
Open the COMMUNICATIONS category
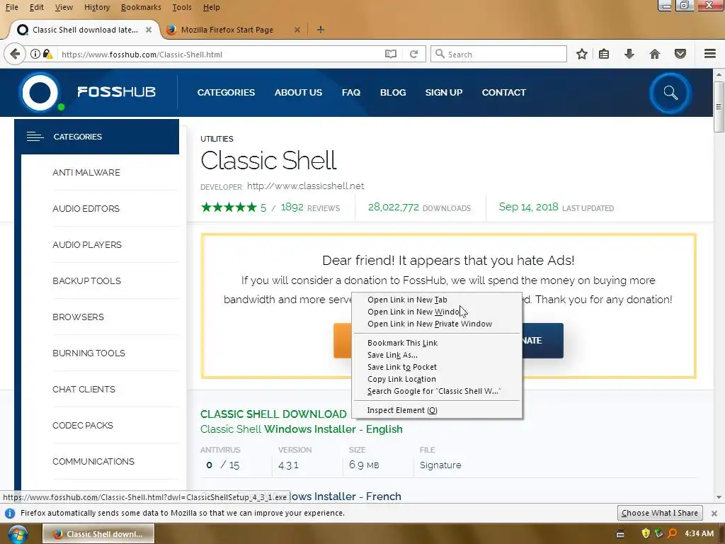pyautogui.click(x=93, y=461)
